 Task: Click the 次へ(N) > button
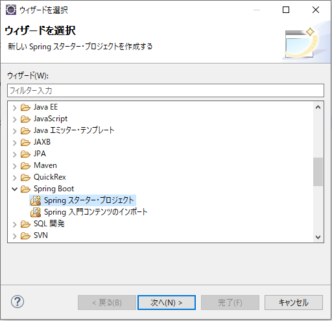click(x=167, y=302)
